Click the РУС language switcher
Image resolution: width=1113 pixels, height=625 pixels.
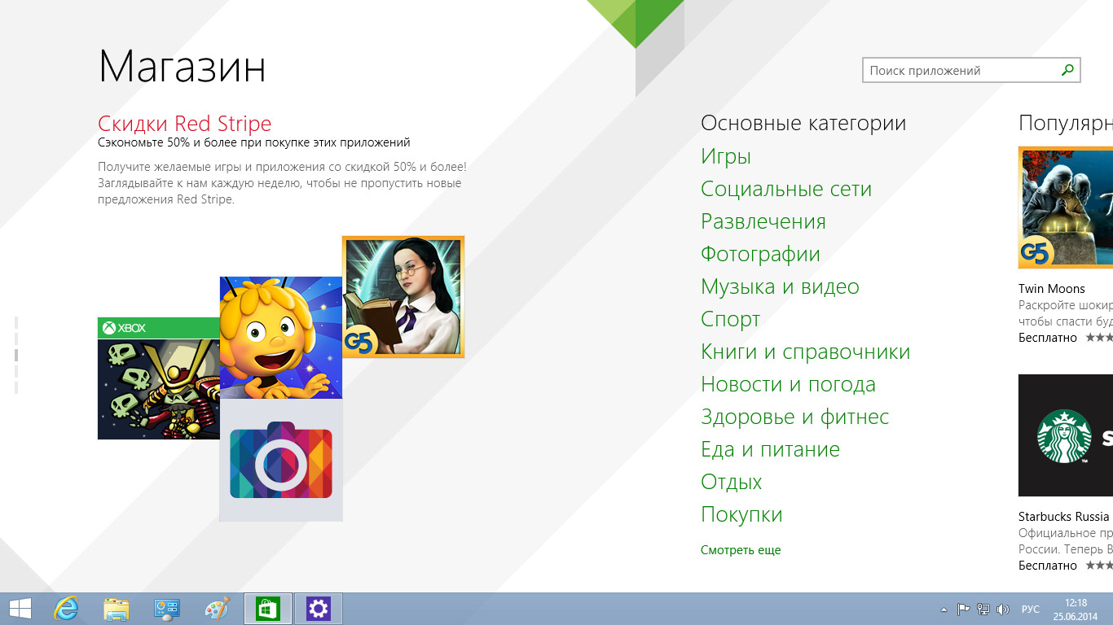click(x=1030, y=610)
